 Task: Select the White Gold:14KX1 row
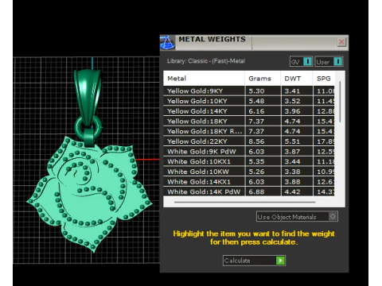249,182
